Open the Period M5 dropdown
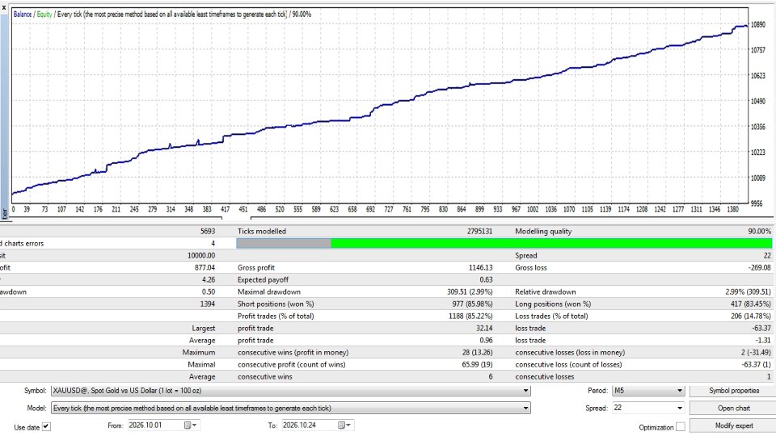The height and width of the screenshot is (436, 776). (x=680, y=391)
